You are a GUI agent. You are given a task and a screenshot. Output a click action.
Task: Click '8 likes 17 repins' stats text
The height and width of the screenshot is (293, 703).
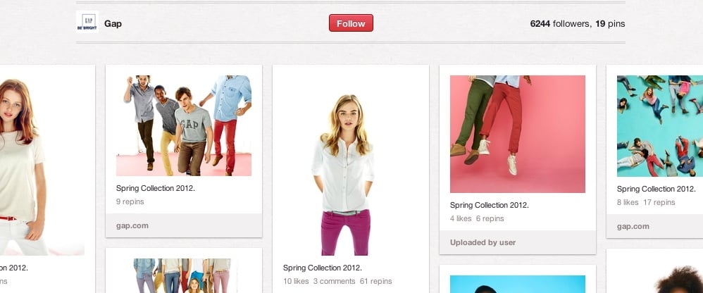(x=645, y=202)
